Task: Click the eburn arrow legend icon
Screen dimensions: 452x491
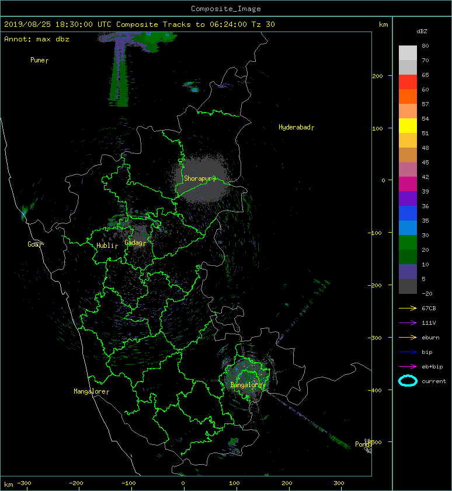Action: click(408, 338)
